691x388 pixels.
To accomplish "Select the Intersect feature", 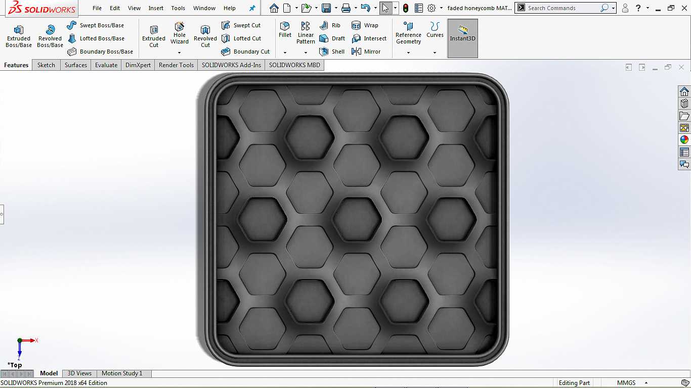I will pyautogui.click(x=369, y=38).
